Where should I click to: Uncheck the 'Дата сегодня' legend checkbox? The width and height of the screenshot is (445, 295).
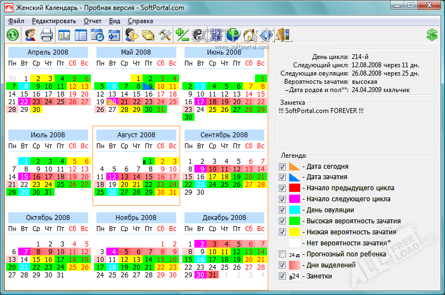point(283,166)
